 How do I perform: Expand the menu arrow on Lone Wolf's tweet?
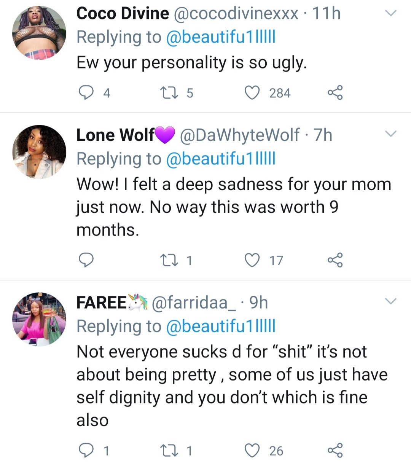click(391, 134)
